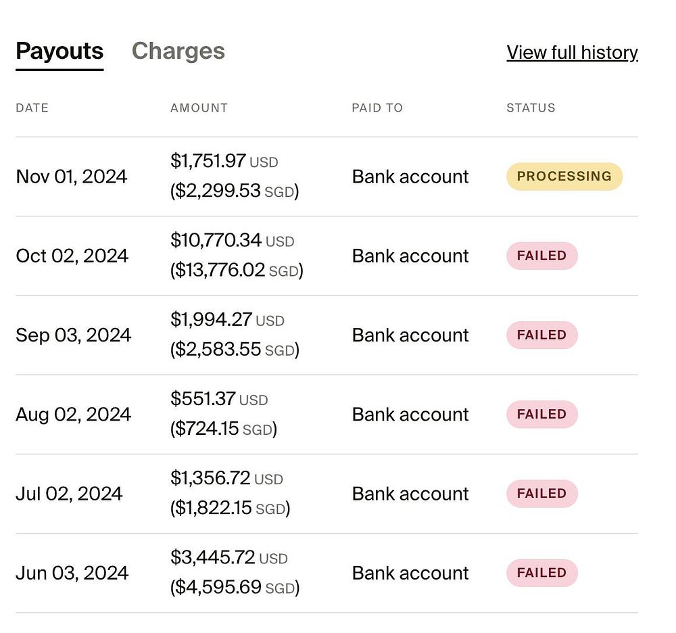The height and width of the screenshot is (633, 676).
Task: Click the DATE column header
Action: tap(32, 108)
